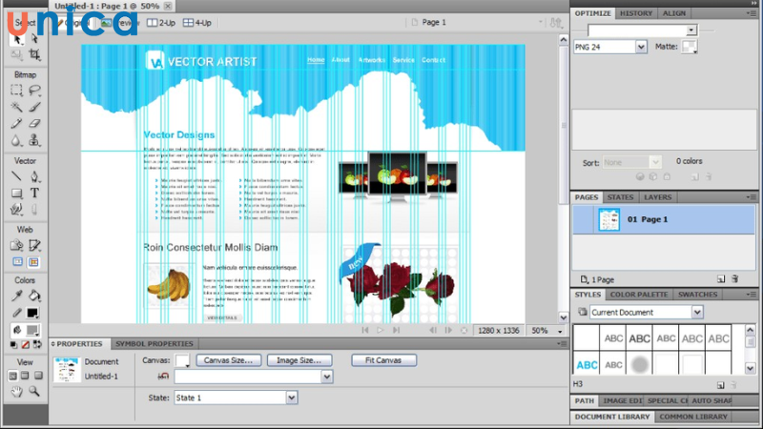The width and height of the screenshot is (763, 429).
Task: Switch to 4-Up preview mode
Action: click(198, 22)
